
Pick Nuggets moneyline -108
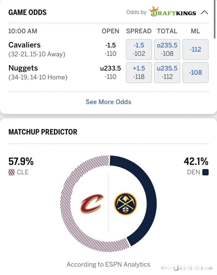pos(196,72)
